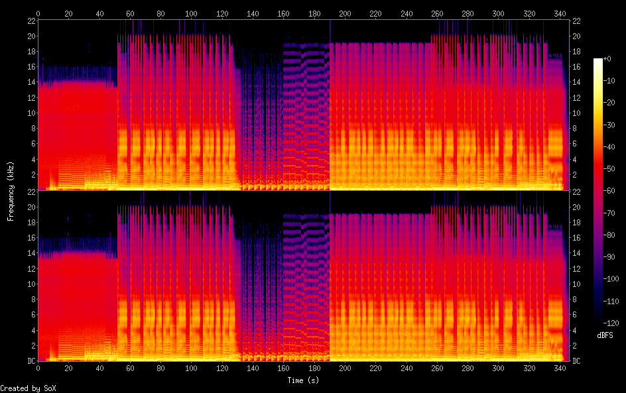Click the "340" tick on the top time axis

(560, 13)
